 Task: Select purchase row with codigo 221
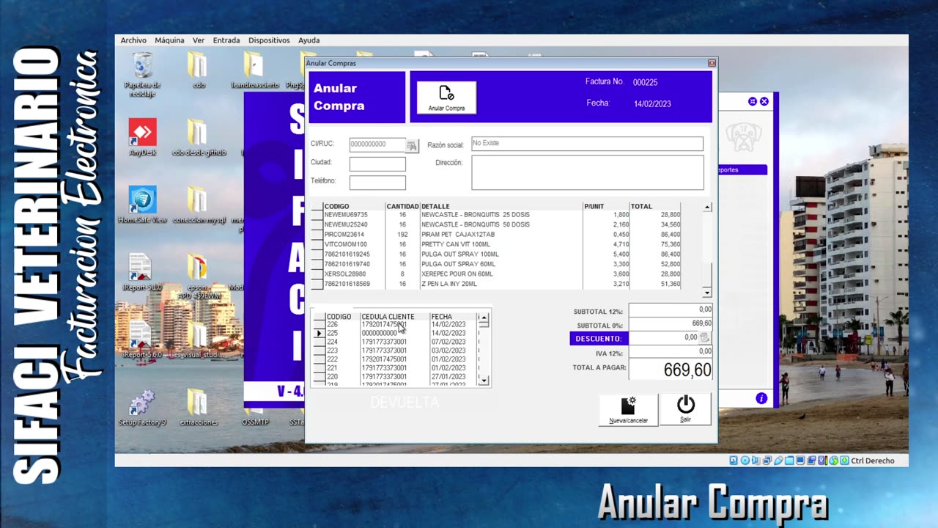[x=396, y=368]
